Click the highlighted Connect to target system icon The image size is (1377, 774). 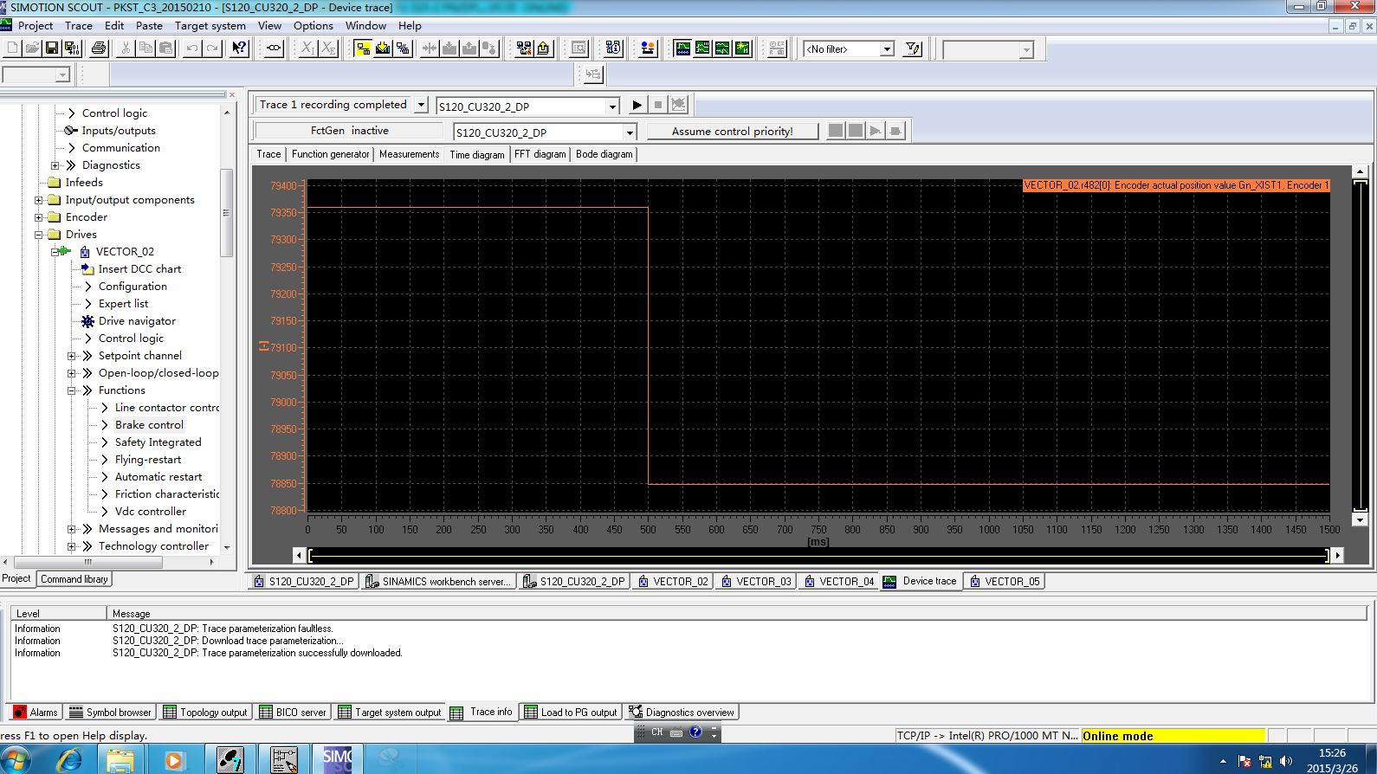click(363, 48)
